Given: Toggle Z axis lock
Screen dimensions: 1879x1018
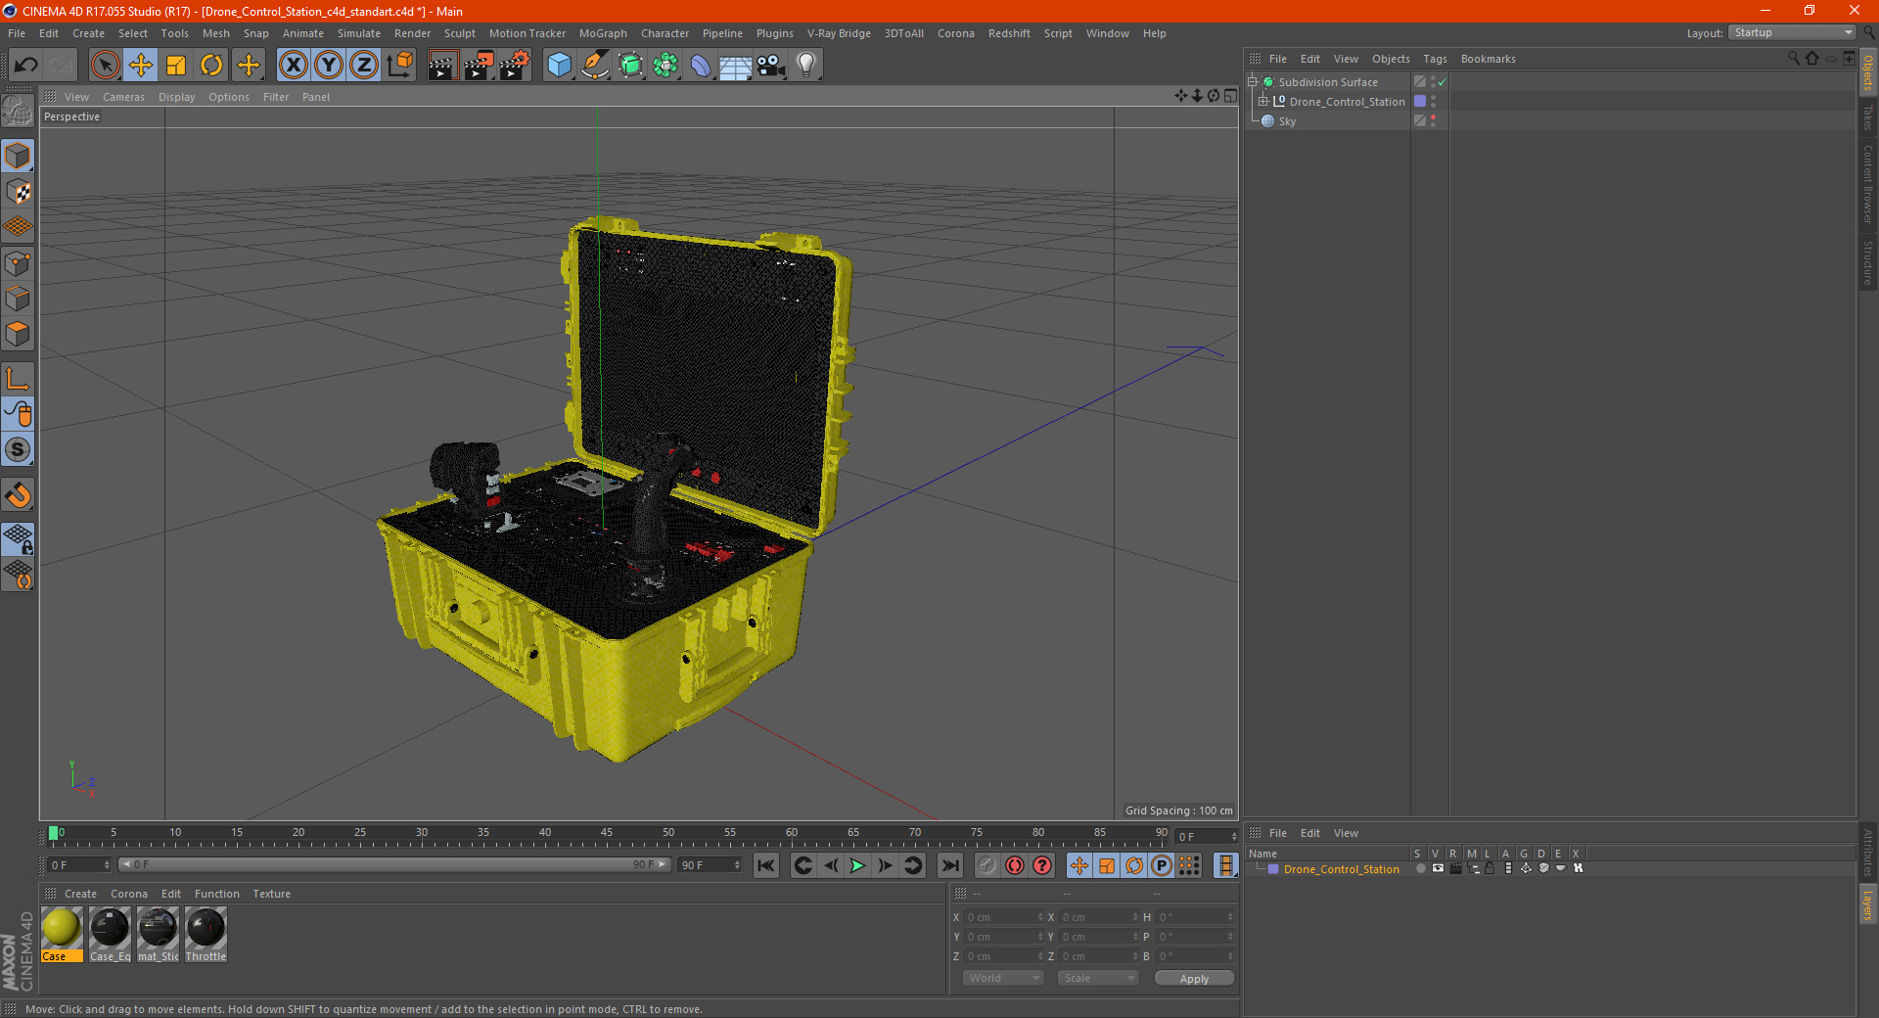Looking at the screenshot, I should coord(364,66).
